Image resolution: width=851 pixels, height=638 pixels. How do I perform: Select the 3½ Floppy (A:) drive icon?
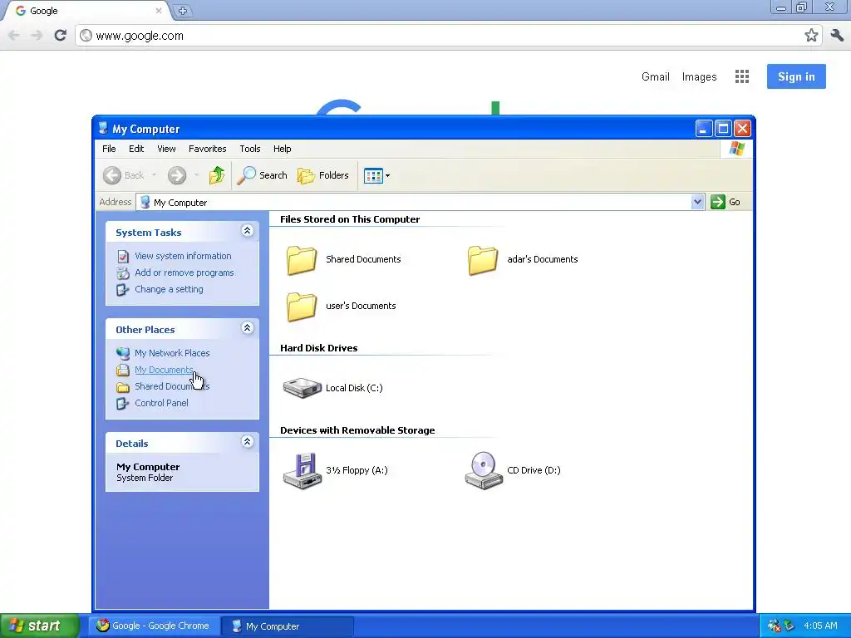pyautogui.click(x=303, y=471)
